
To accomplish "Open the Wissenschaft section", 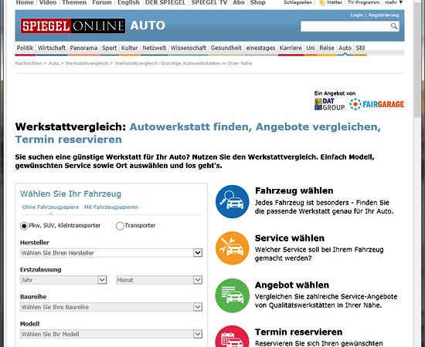I will coord(189,48).
